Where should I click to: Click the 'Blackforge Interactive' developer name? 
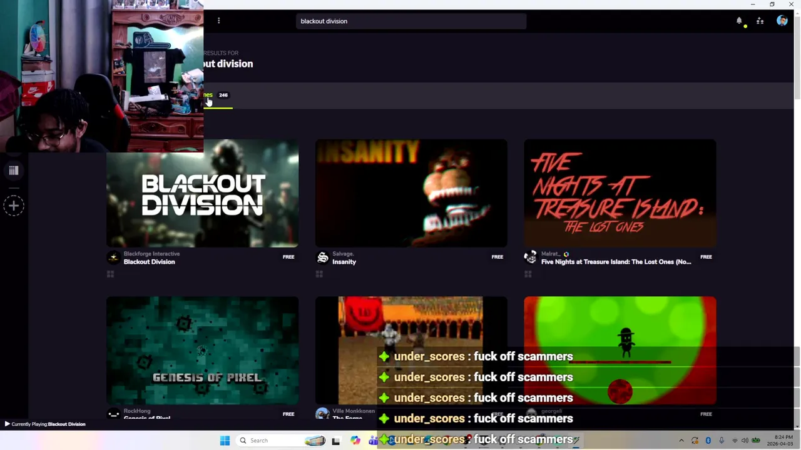151,254
